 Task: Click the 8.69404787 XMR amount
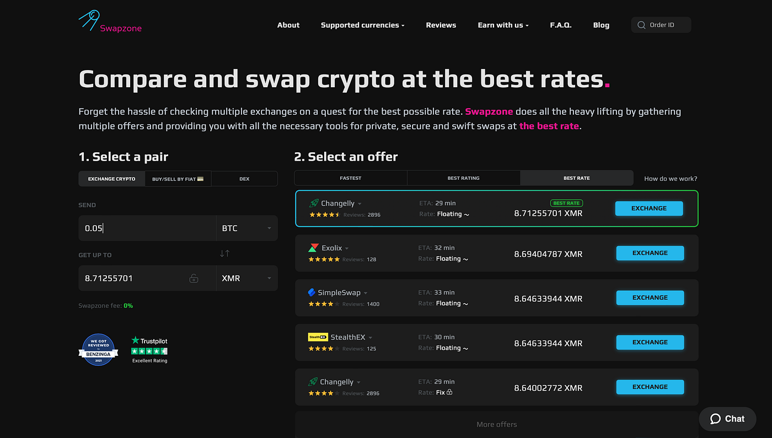pyautogui.click(x=548, y=254)
